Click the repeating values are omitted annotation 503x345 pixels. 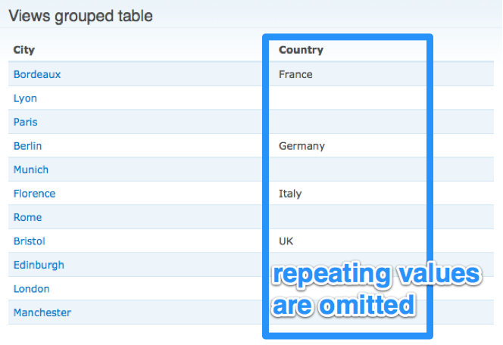pos(376,290)
